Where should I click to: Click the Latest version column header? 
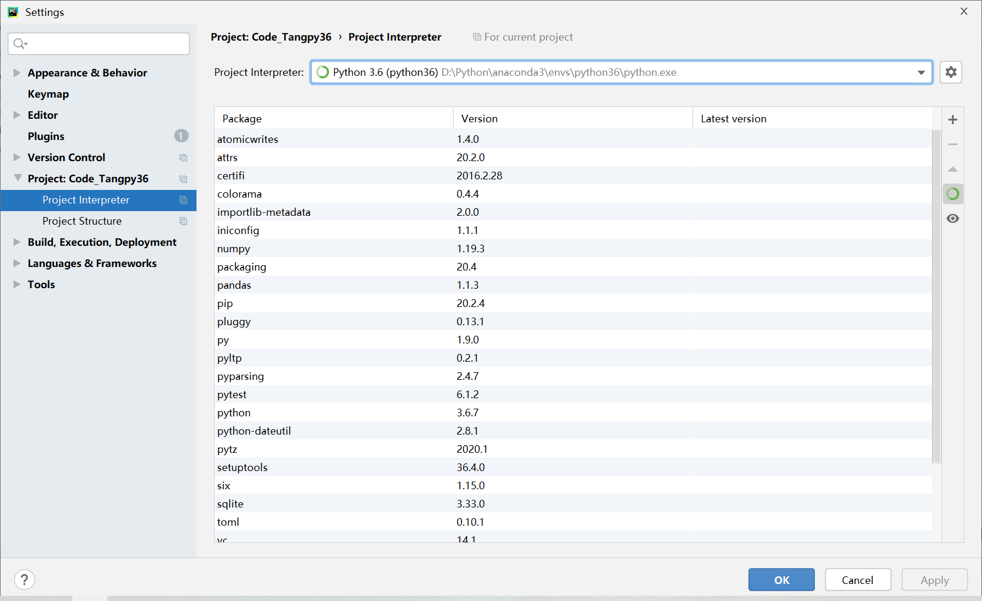pyautogui.click(x=813, y=118)
